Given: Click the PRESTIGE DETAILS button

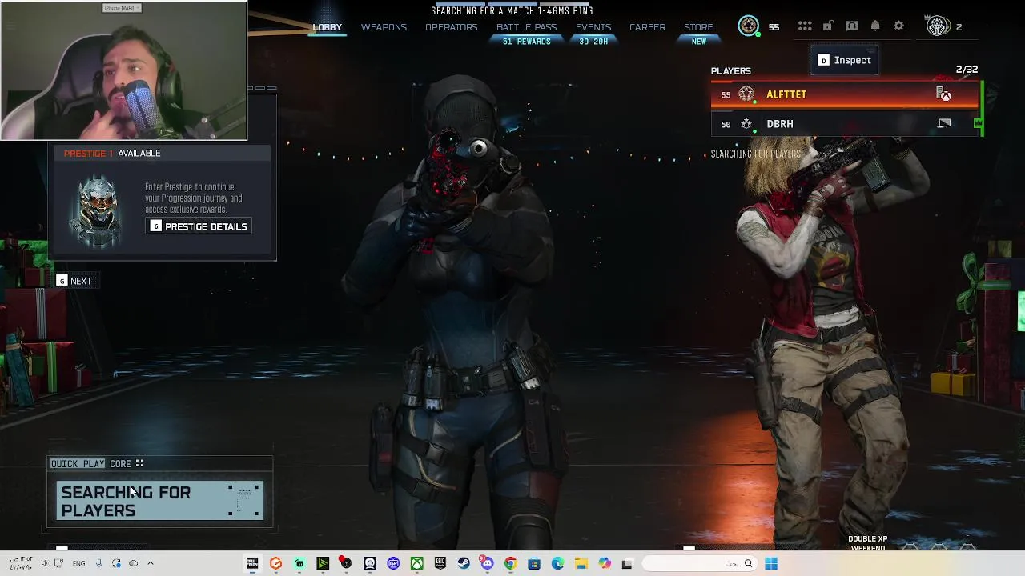Looking at the screenshot, I should [198, 226].
